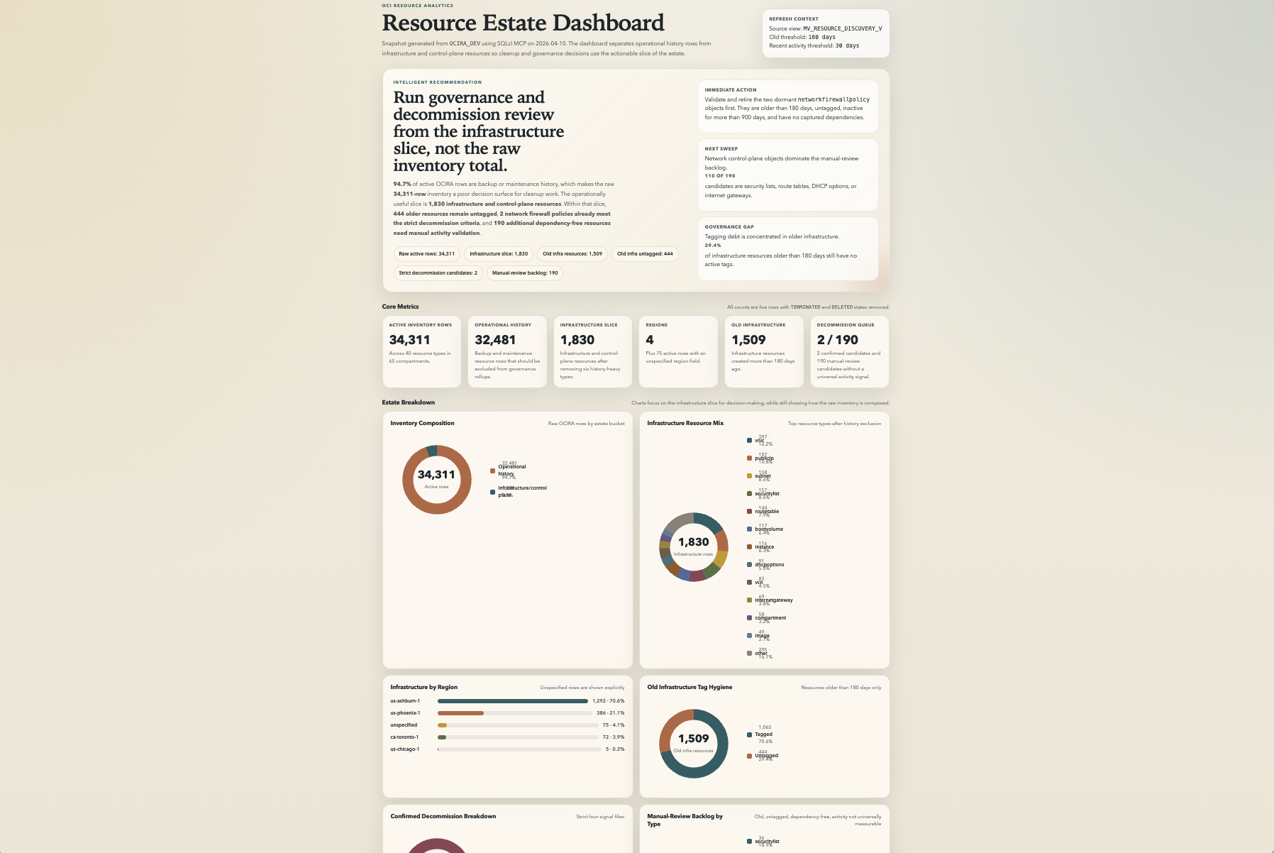This screenshot has width=1274, height=853.
Task: Click the other legend swatch
Action: coord(749,654)
